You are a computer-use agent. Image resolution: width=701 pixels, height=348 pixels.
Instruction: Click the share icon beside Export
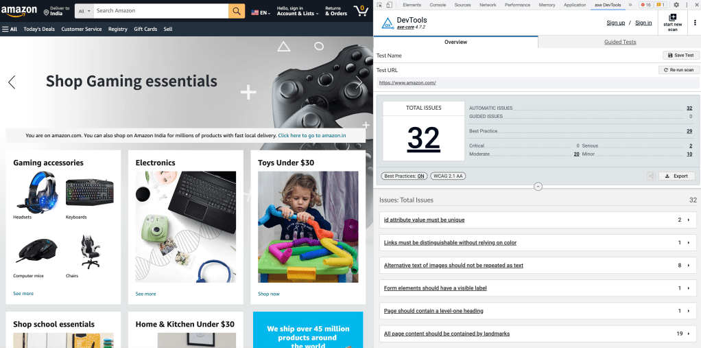coord(652,176)
